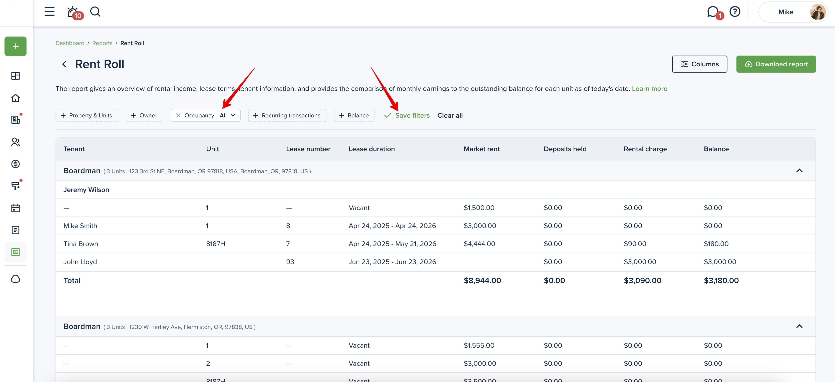This screenshot has width=835, height=382.
Task: Click the Unit column header
Action: [x=212, y=149]
